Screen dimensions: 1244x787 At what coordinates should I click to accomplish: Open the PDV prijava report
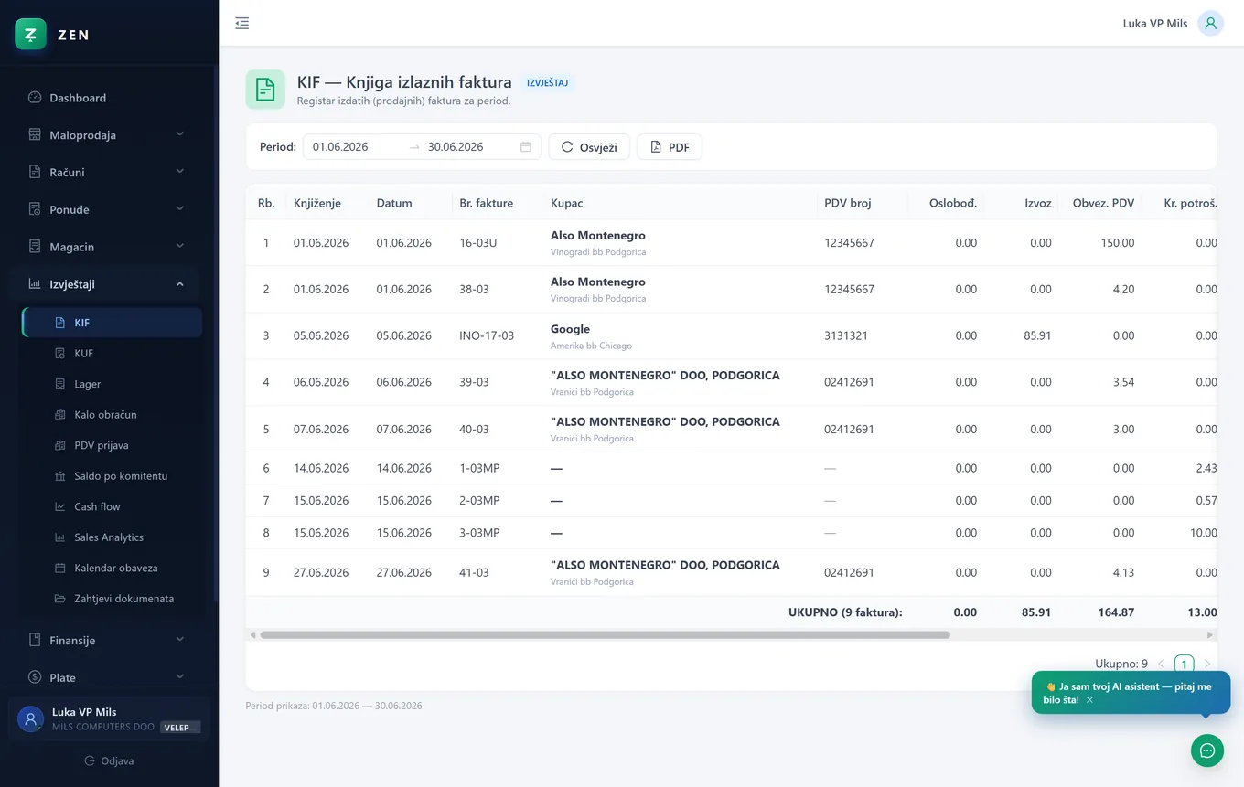[113, 445]
